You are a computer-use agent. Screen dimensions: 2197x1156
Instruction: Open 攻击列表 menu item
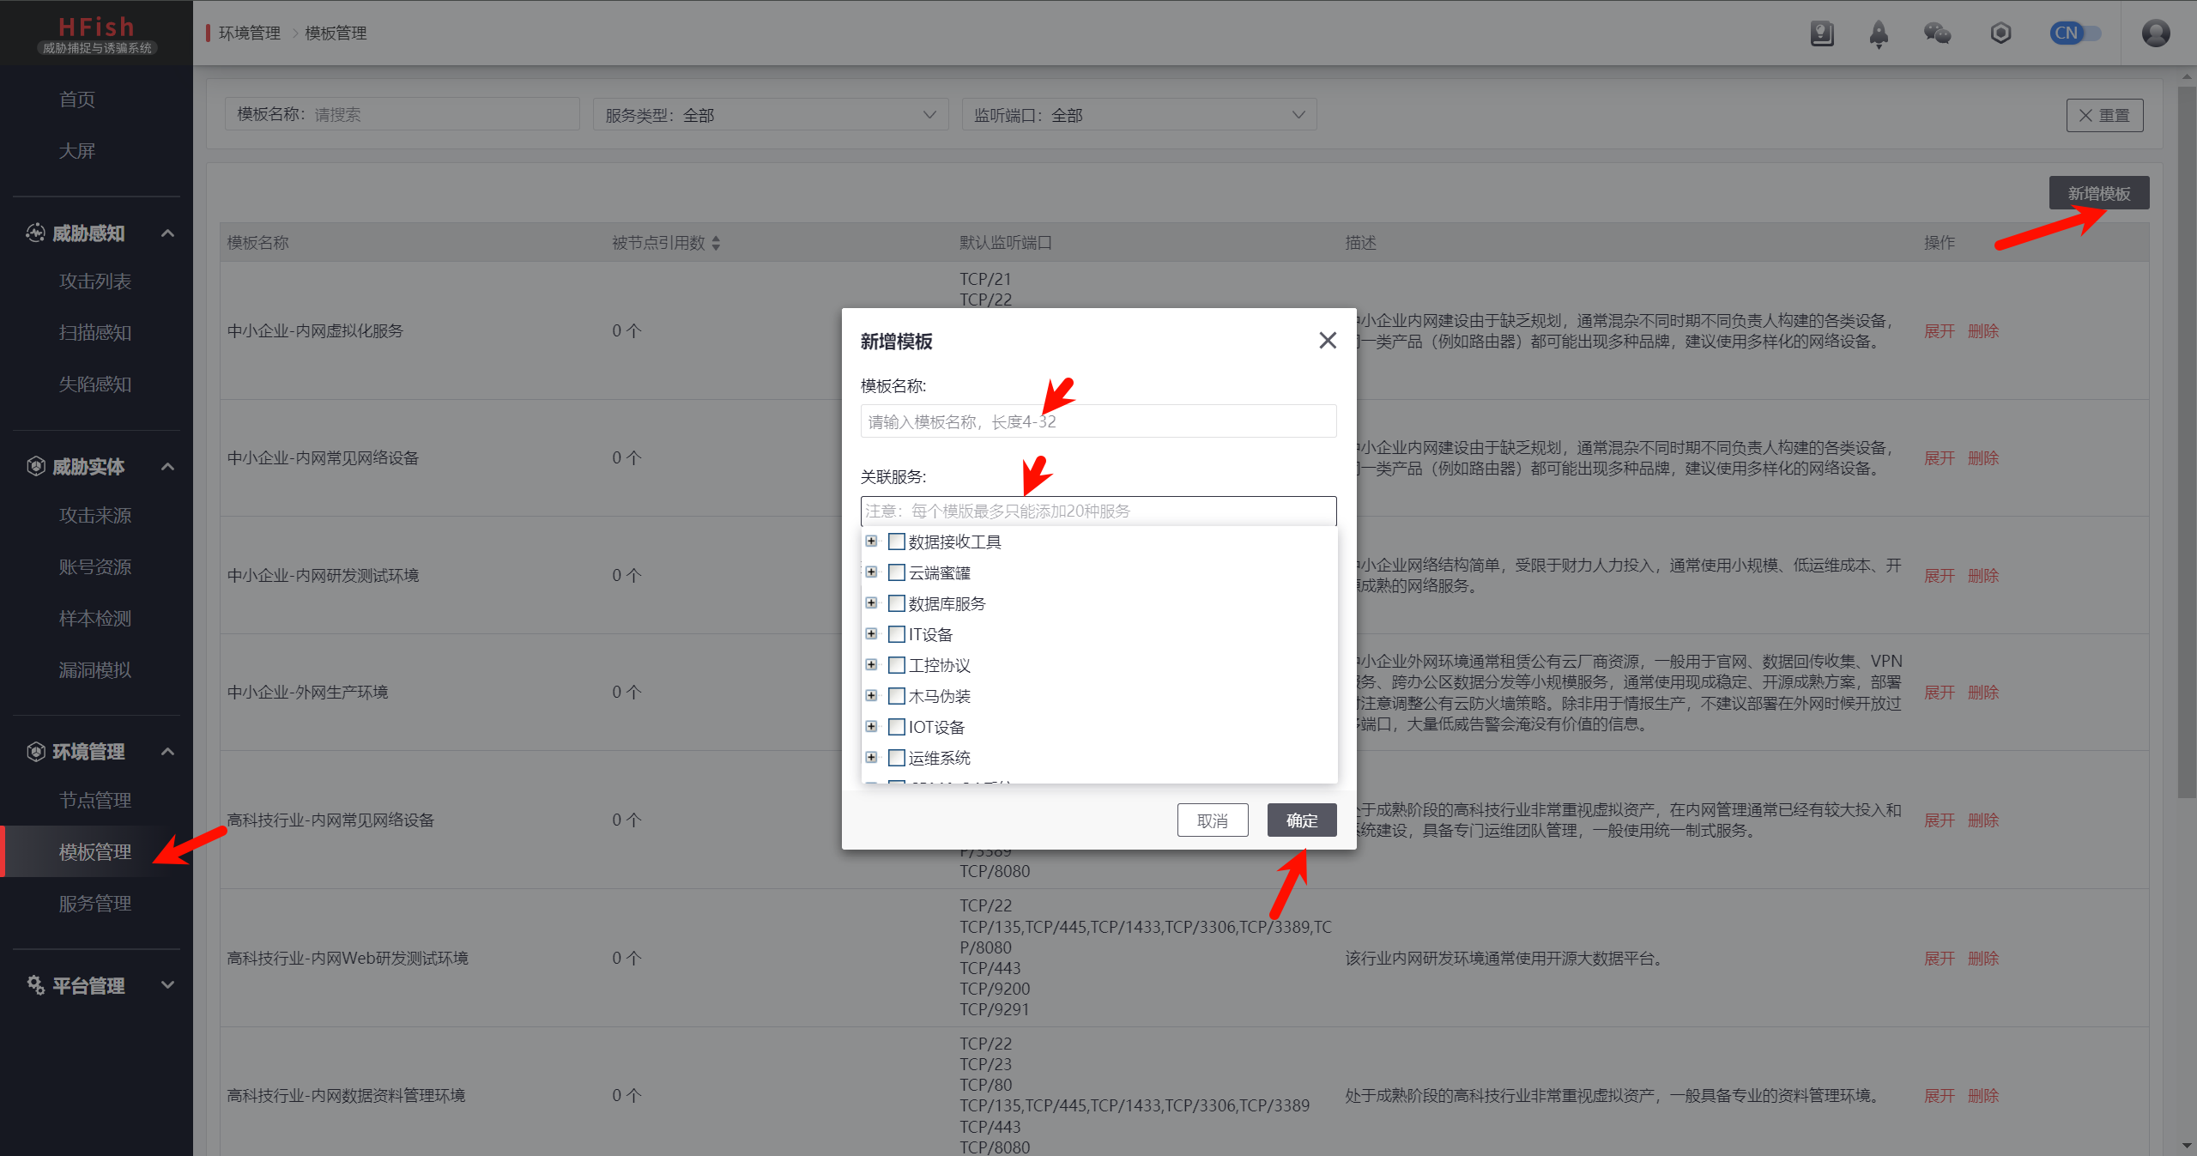[x=96, y=281]
